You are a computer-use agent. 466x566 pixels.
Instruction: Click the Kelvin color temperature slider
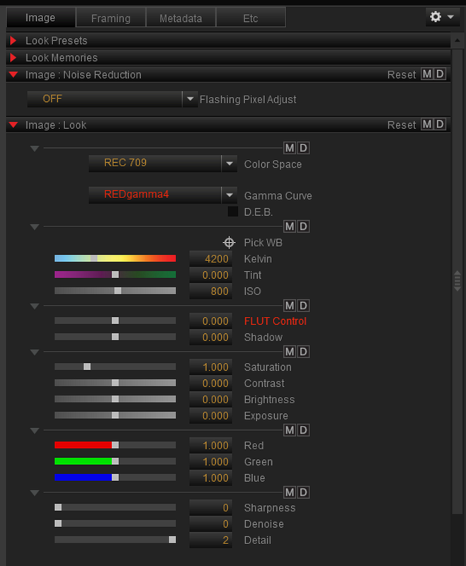tap(115, 258)
